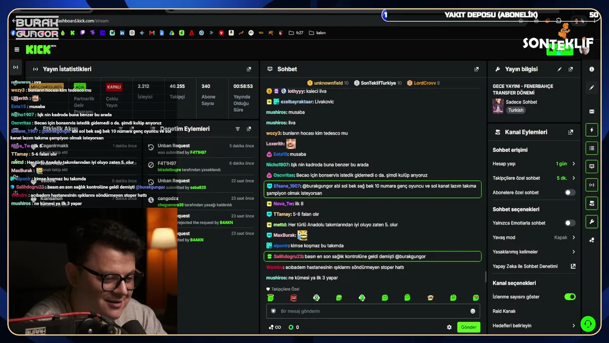609x343 pixels.
Task: Open the lightning bolt panel in right sidebar
Action: tap(592, 130)
